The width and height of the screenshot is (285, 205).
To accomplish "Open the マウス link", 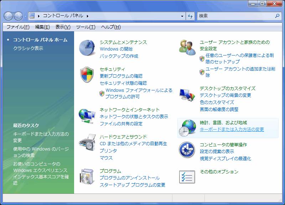I will 106,158.
